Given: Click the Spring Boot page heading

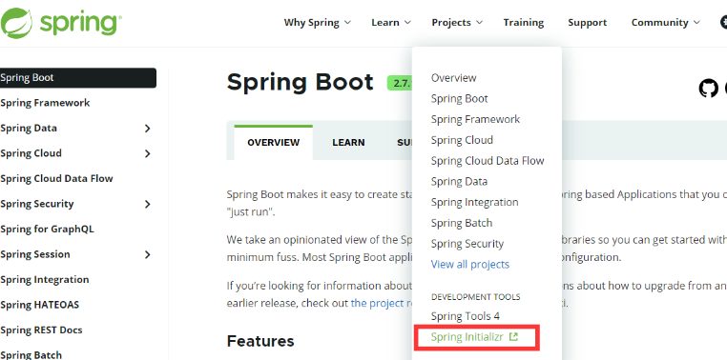Looking at the screenshot, I should pos(300,82).
